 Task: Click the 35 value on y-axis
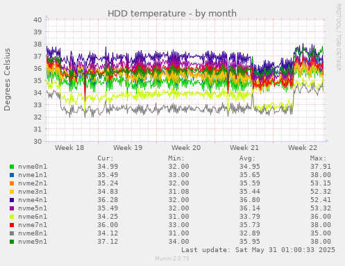click(37, 81)
